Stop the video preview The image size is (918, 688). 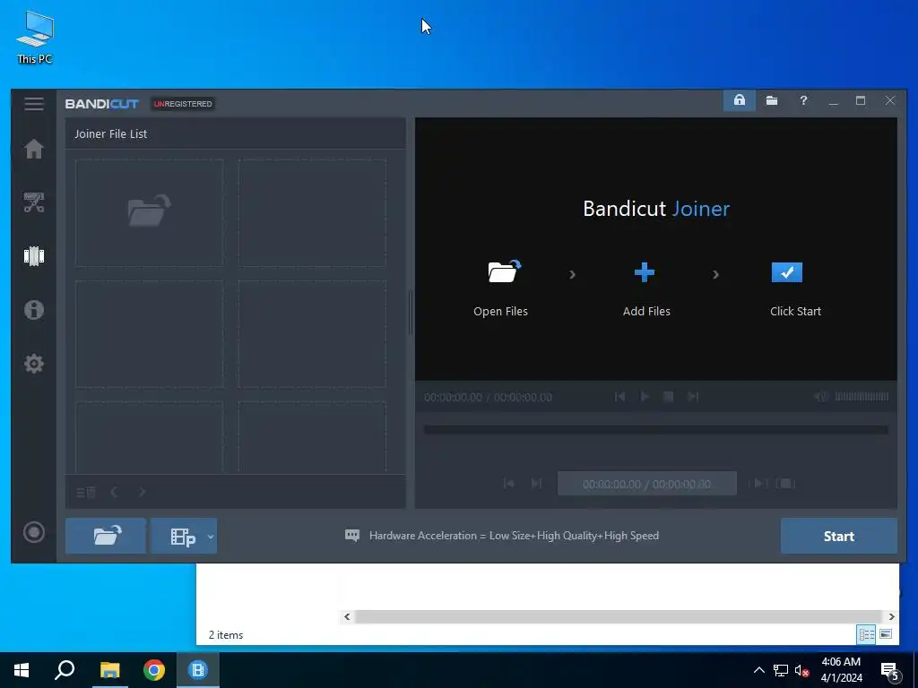point(668,397)
